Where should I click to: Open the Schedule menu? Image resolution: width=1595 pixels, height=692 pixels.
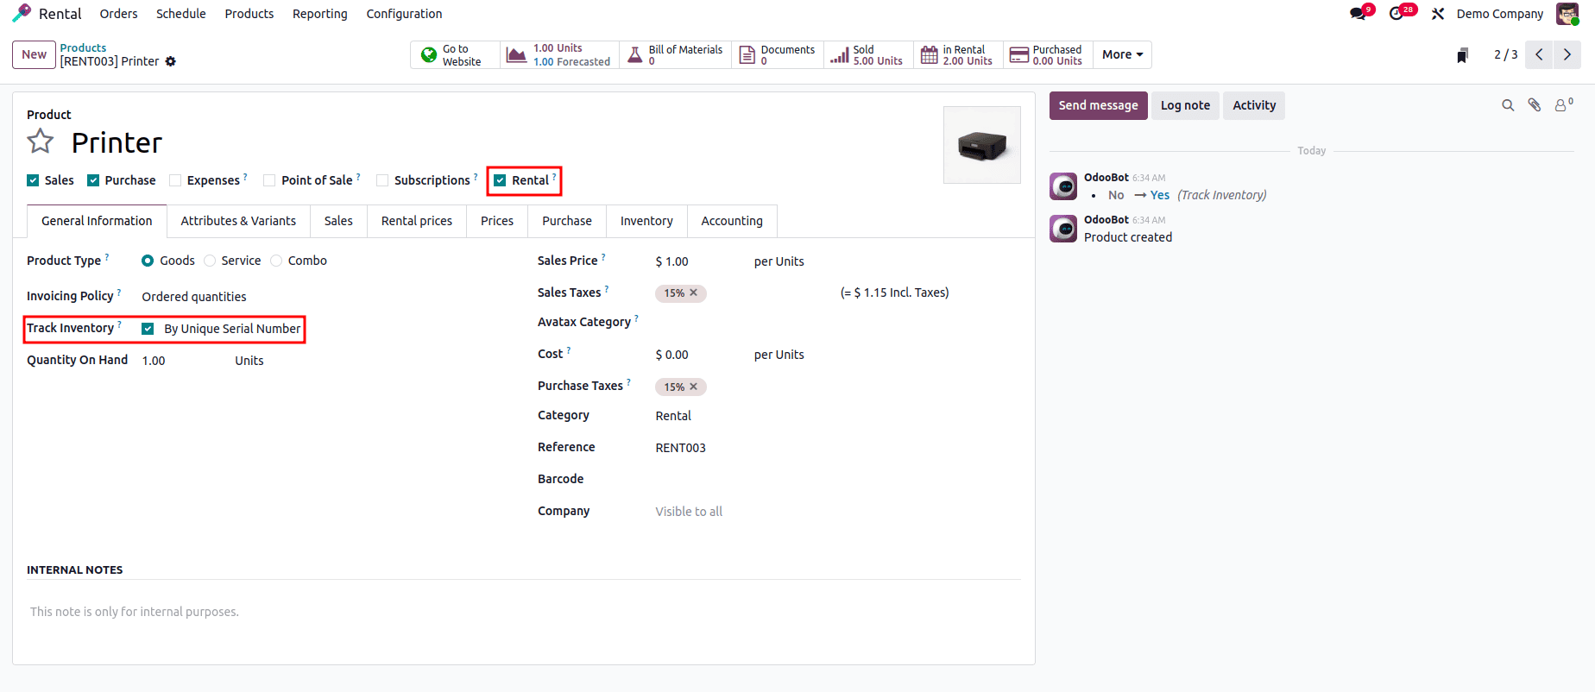[x=181, y=14]
